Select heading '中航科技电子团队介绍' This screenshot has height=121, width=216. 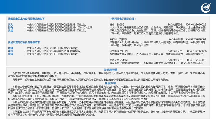pos(122,19)
